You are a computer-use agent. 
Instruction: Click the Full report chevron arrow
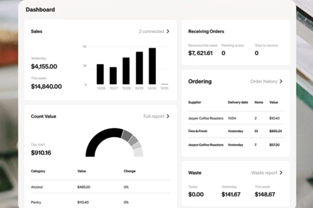point(167,116)
